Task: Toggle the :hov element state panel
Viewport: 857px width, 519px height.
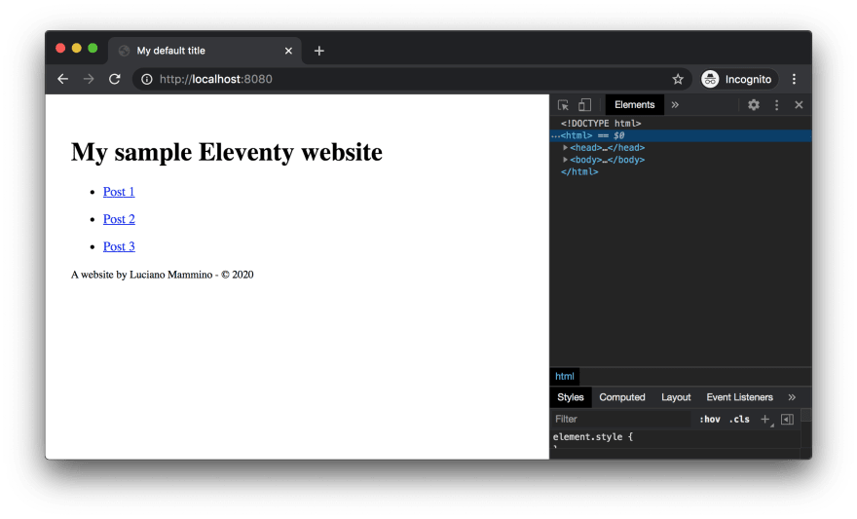Action: click(709, 419)
